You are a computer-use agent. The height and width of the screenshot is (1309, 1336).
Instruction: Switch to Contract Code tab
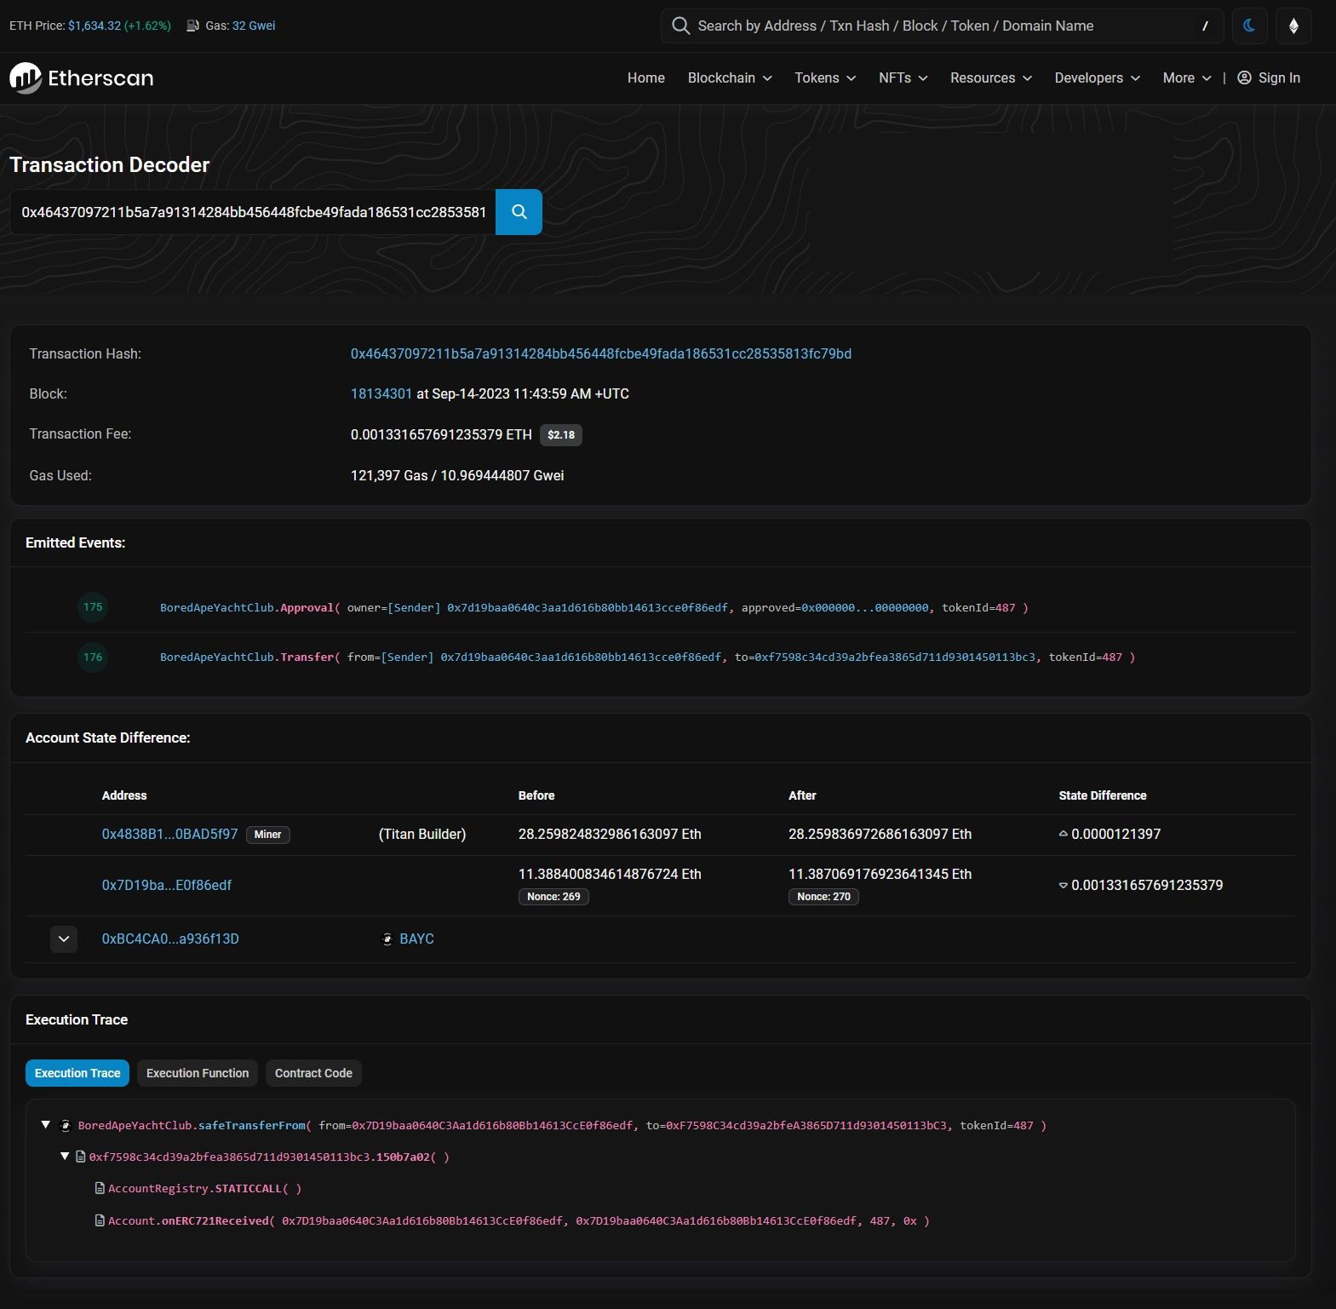313,1073
